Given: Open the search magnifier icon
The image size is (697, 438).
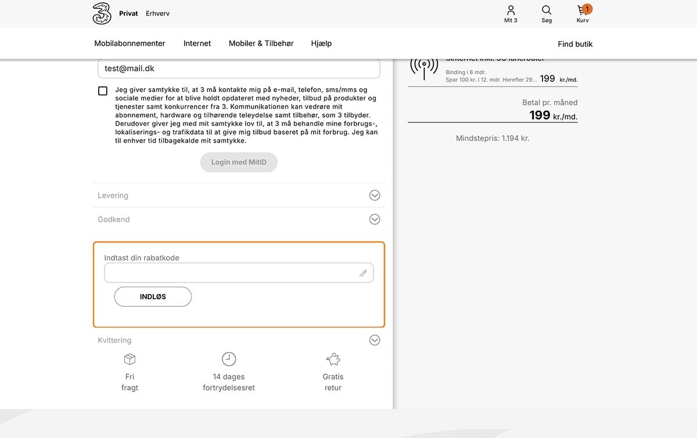Looking at the screenshot, I should [547, 10].
